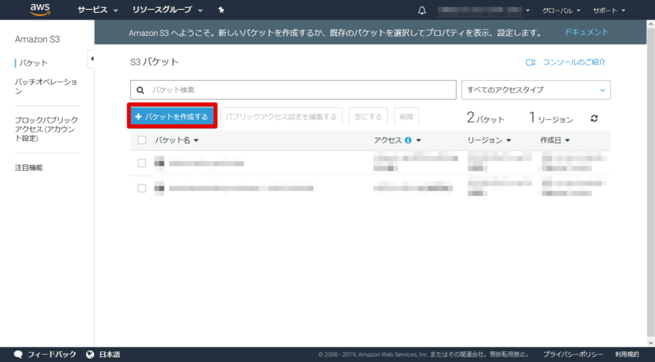The image size is (655, 362).
Task: Open the notifications bell icon
Action: coord(422,11)
